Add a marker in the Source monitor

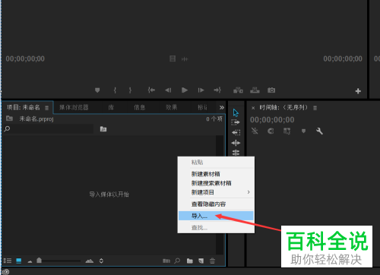pos(97,90)
